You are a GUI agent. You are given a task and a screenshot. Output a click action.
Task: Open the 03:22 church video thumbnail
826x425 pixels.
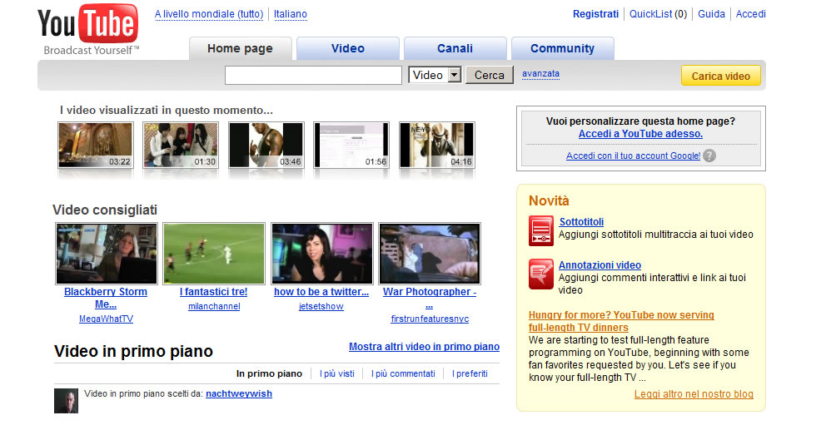tap(96, 146)
